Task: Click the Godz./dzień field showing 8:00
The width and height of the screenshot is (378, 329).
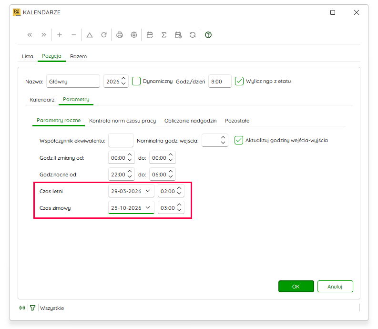Action: click(x=220, y=81)
